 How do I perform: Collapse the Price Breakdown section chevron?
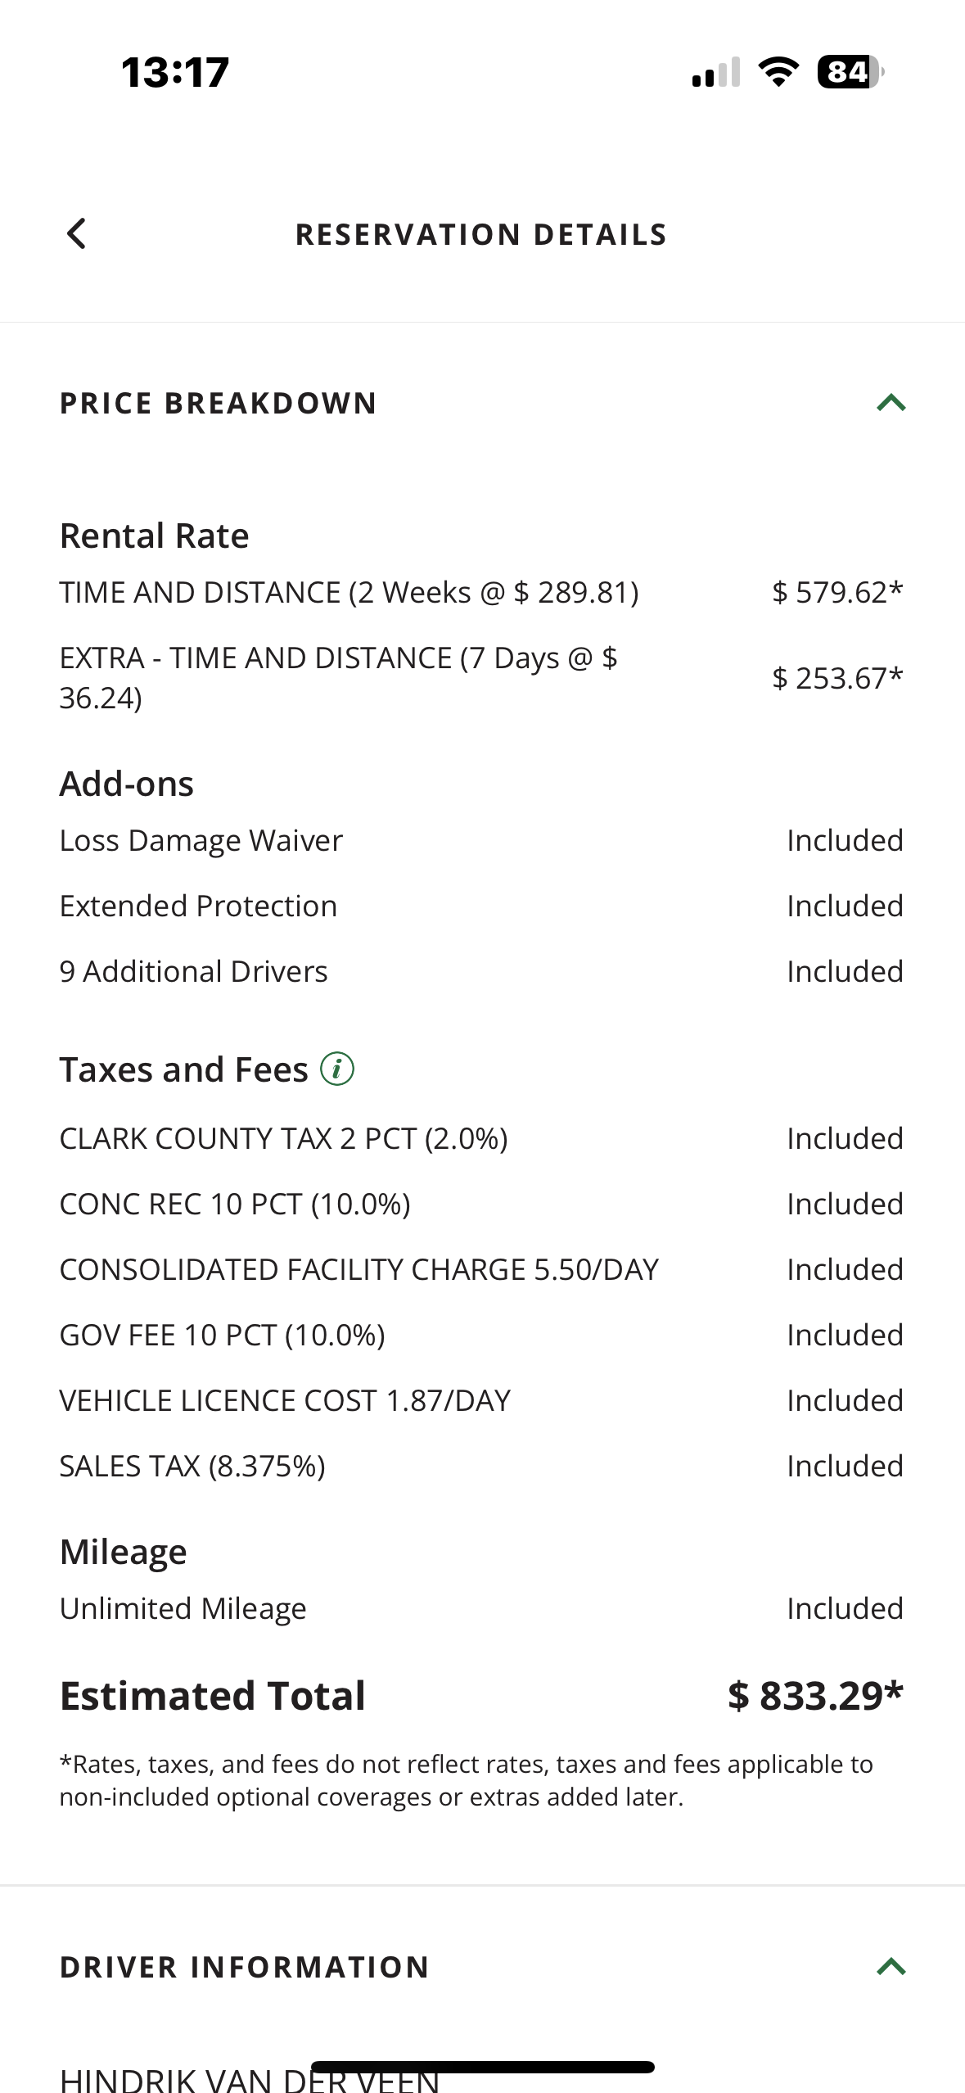pos(891,403)
